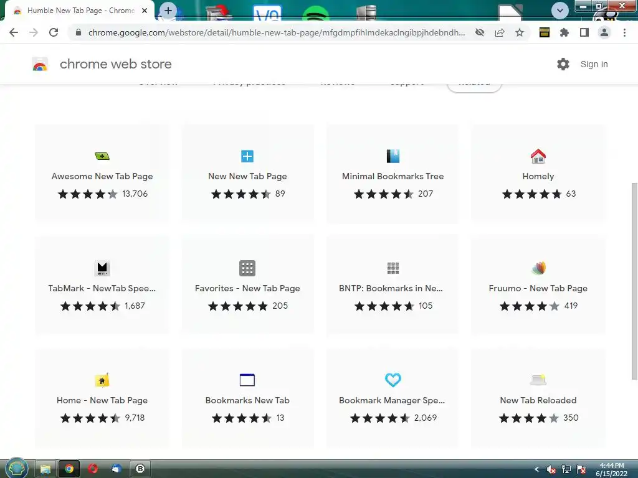Click Chrome icon in taskbar
The height and width of the screenshot is (478, 638).
pos(69,469)
